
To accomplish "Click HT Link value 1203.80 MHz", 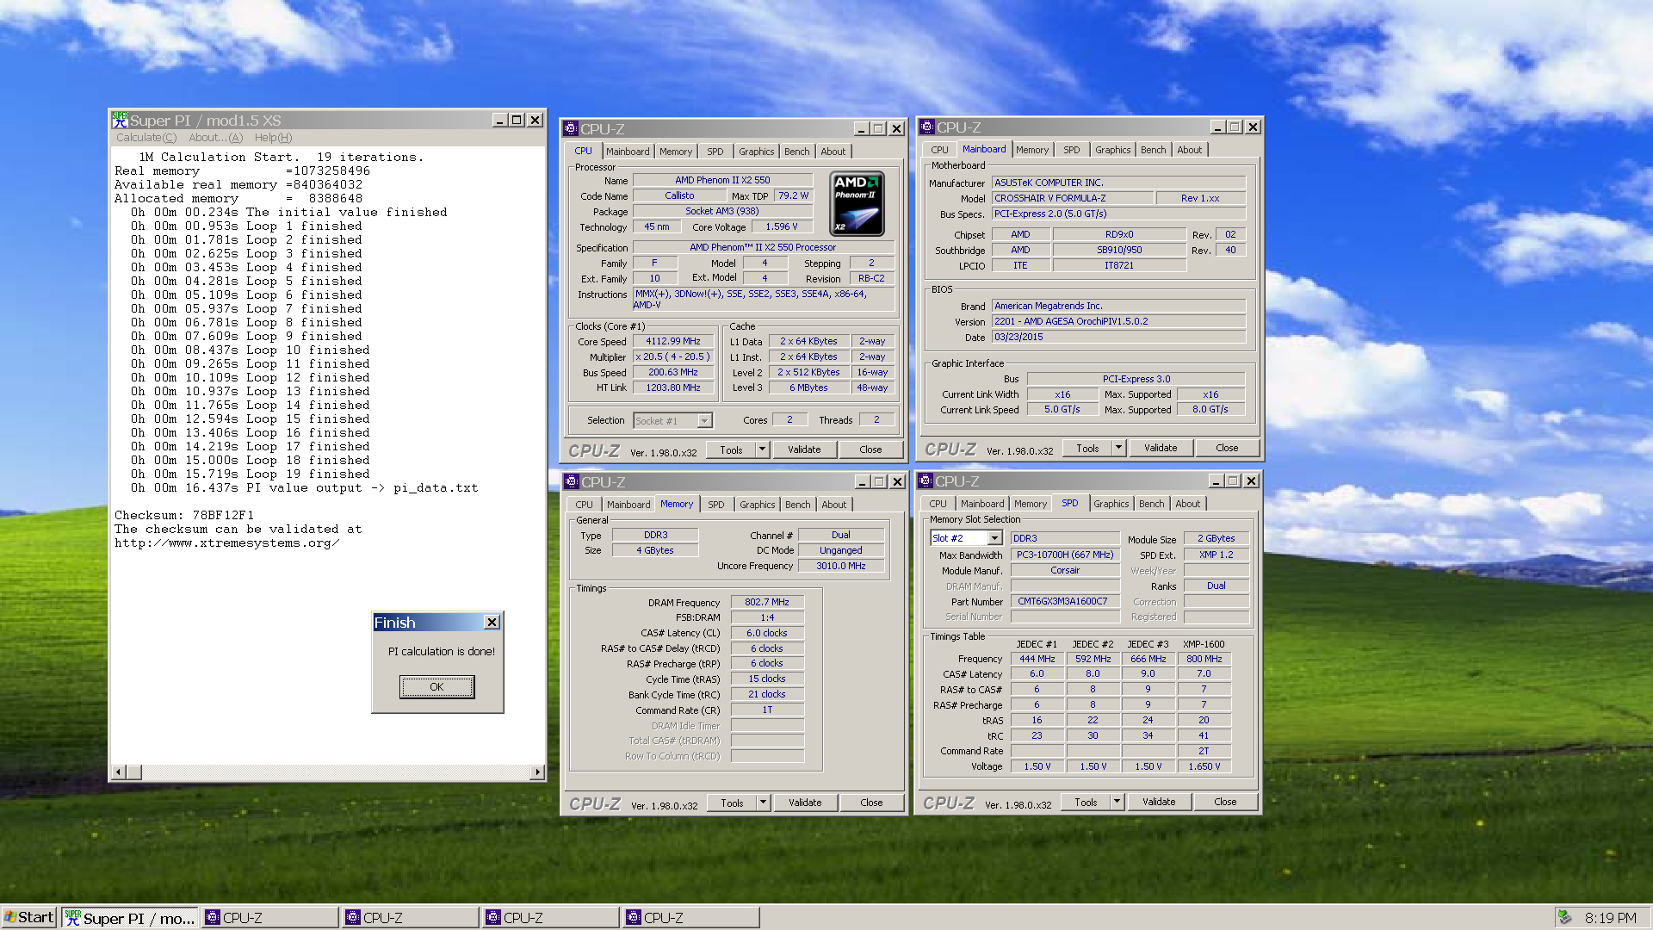I will 673,387.
